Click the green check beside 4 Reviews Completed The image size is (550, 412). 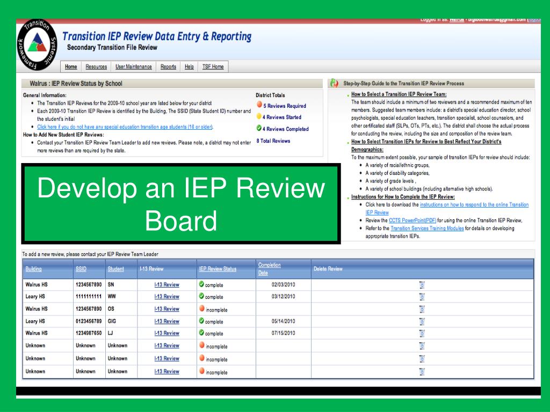259,128
